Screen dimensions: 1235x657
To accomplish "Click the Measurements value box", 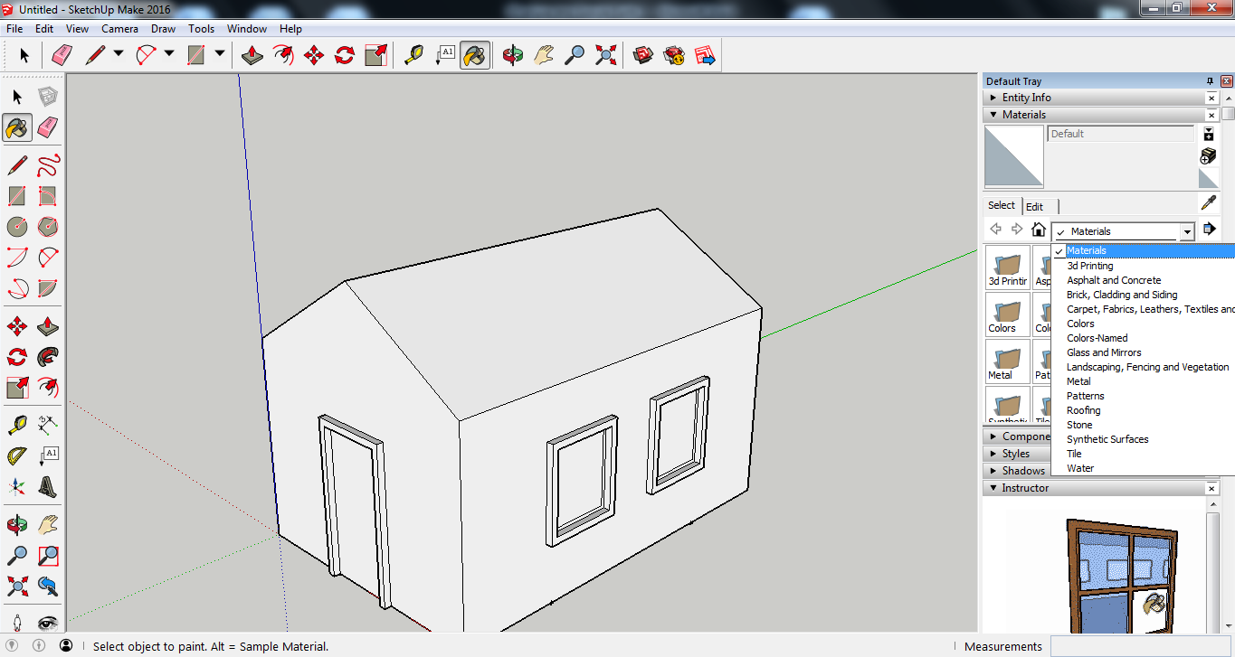I will [1141, 646].
